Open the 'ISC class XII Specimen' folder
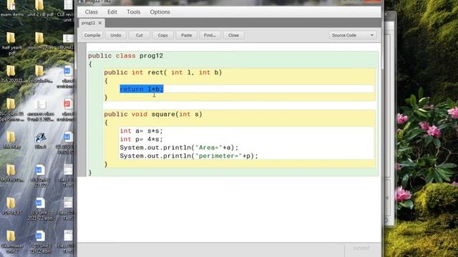This screenshot has height=257, width=458. point(11,104)
